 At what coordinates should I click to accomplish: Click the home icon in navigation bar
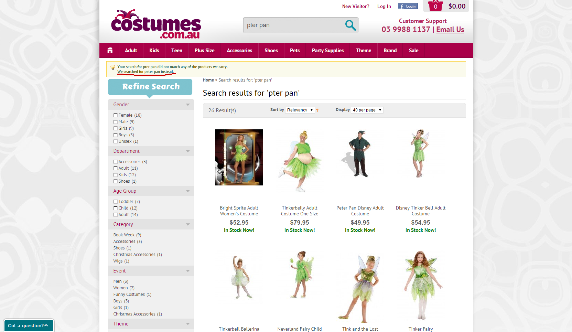pyautogui.click(x=110, y=51)
